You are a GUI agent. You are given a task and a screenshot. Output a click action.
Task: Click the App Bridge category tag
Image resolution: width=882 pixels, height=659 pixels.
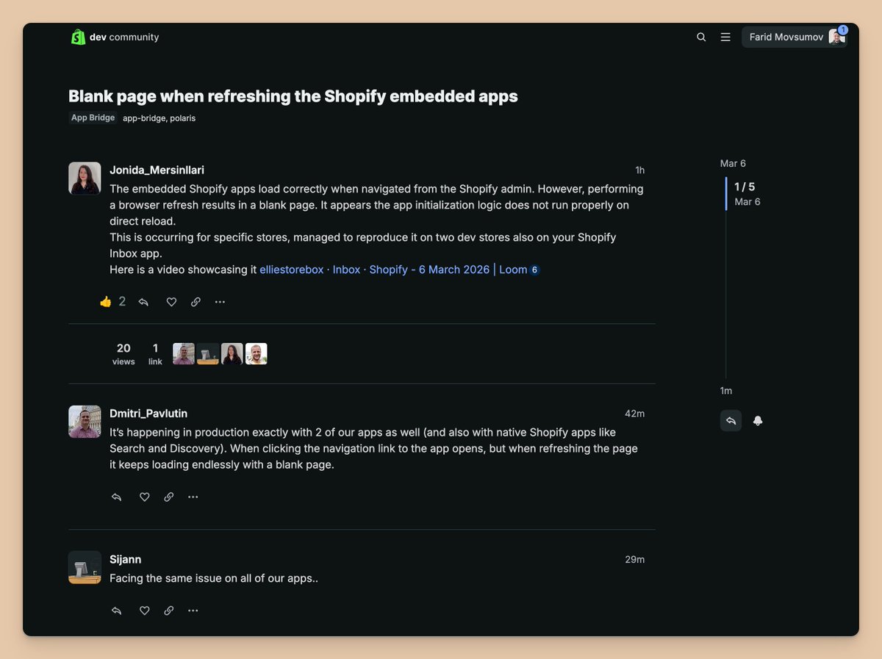tap(93, 118)
